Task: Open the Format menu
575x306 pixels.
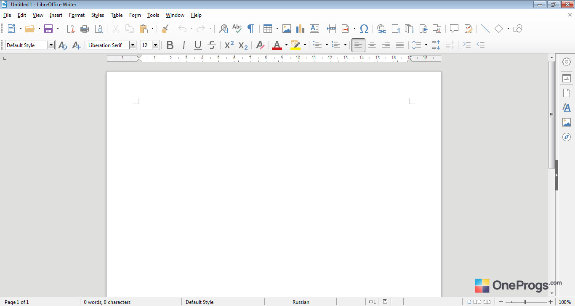Action: coord(77,15)
